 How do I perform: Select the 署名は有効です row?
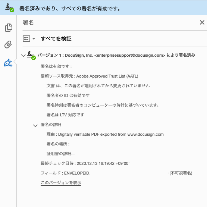click(x=56, y=66)
